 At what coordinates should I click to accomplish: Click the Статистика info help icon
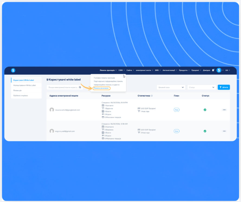pyautogui.click(x=152, y=96)
